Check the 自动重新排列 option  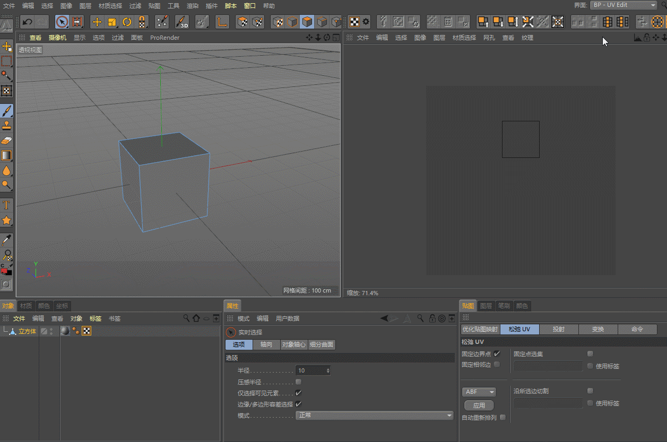[503, 418]
